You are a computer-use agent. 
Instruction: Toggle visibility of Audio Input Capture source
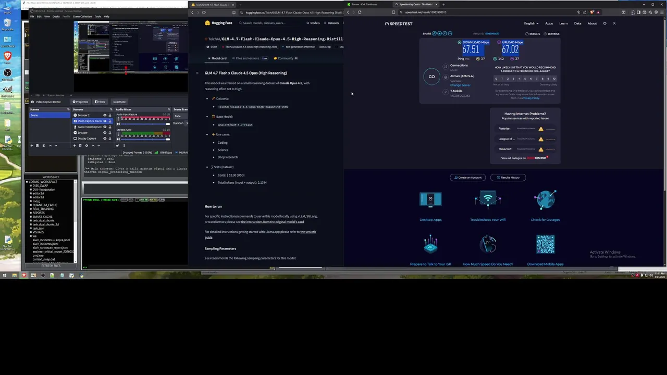tap(105, 127)
